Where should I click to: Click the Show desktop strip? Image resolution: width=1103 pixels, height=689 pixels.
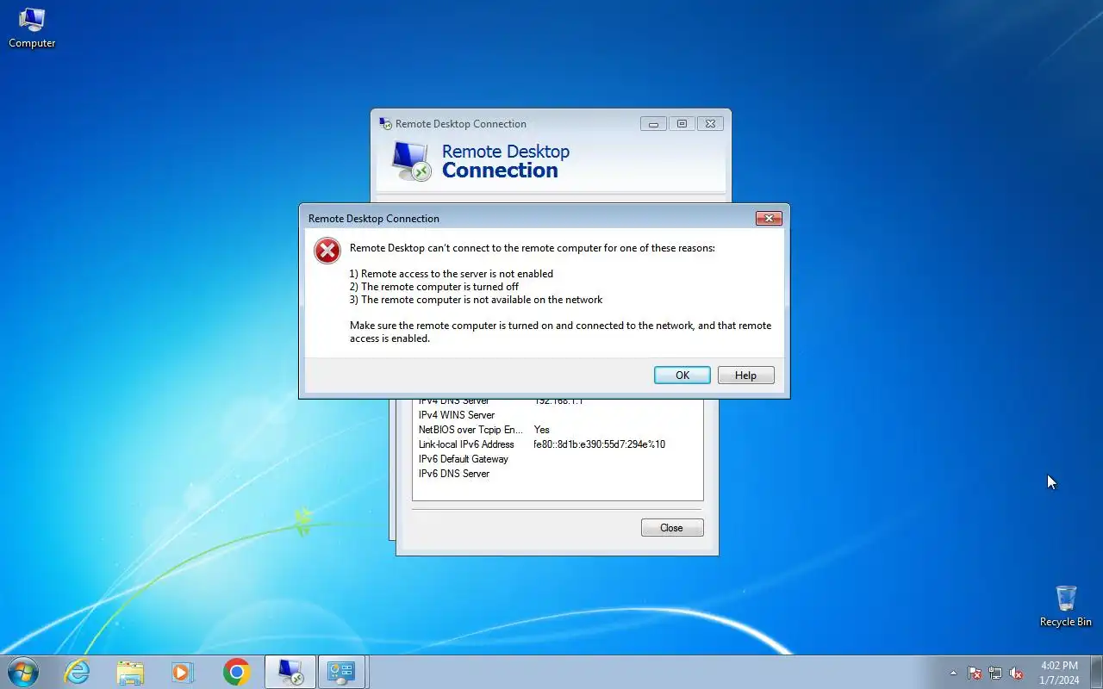click(x=1096, y=672)
